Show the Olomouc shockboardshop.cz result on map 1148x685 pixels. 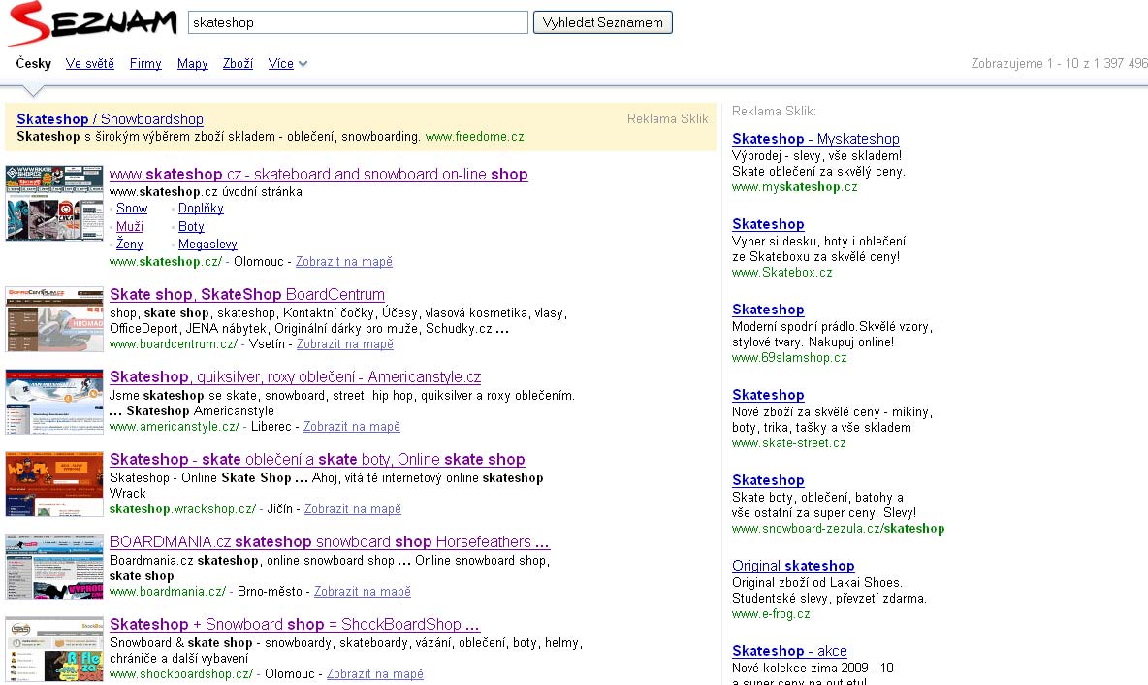[x=375, y=674]
